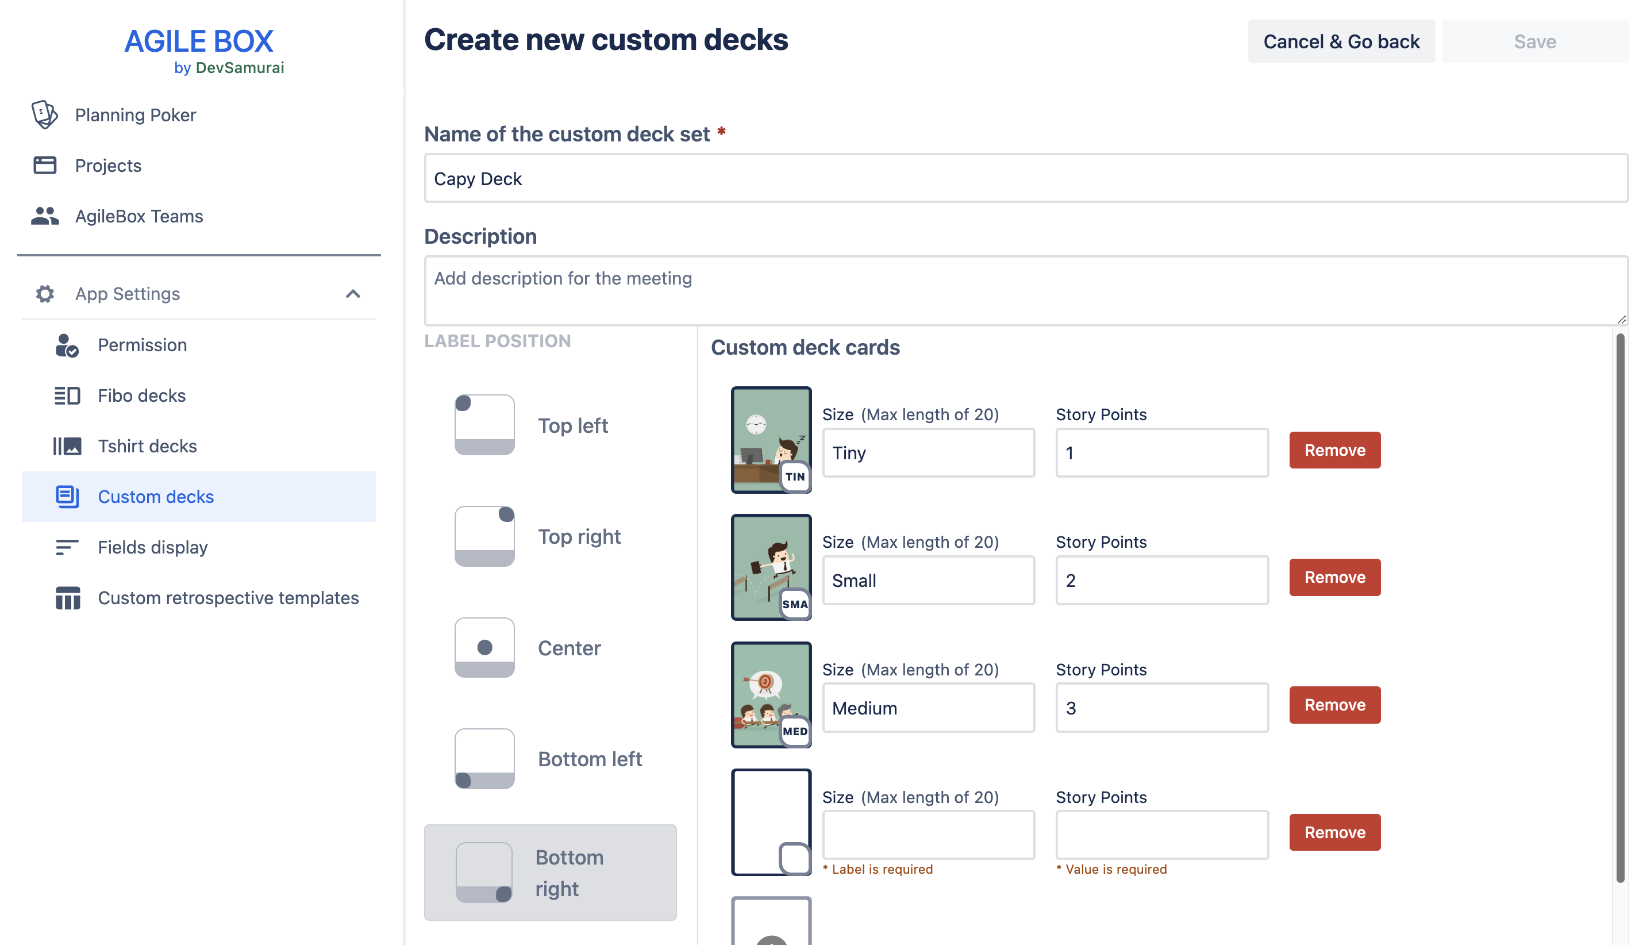Viewport: 1639px width, 945px height.
Task: Open Custom retrospective templates
Action: click(x=198, y=598)
